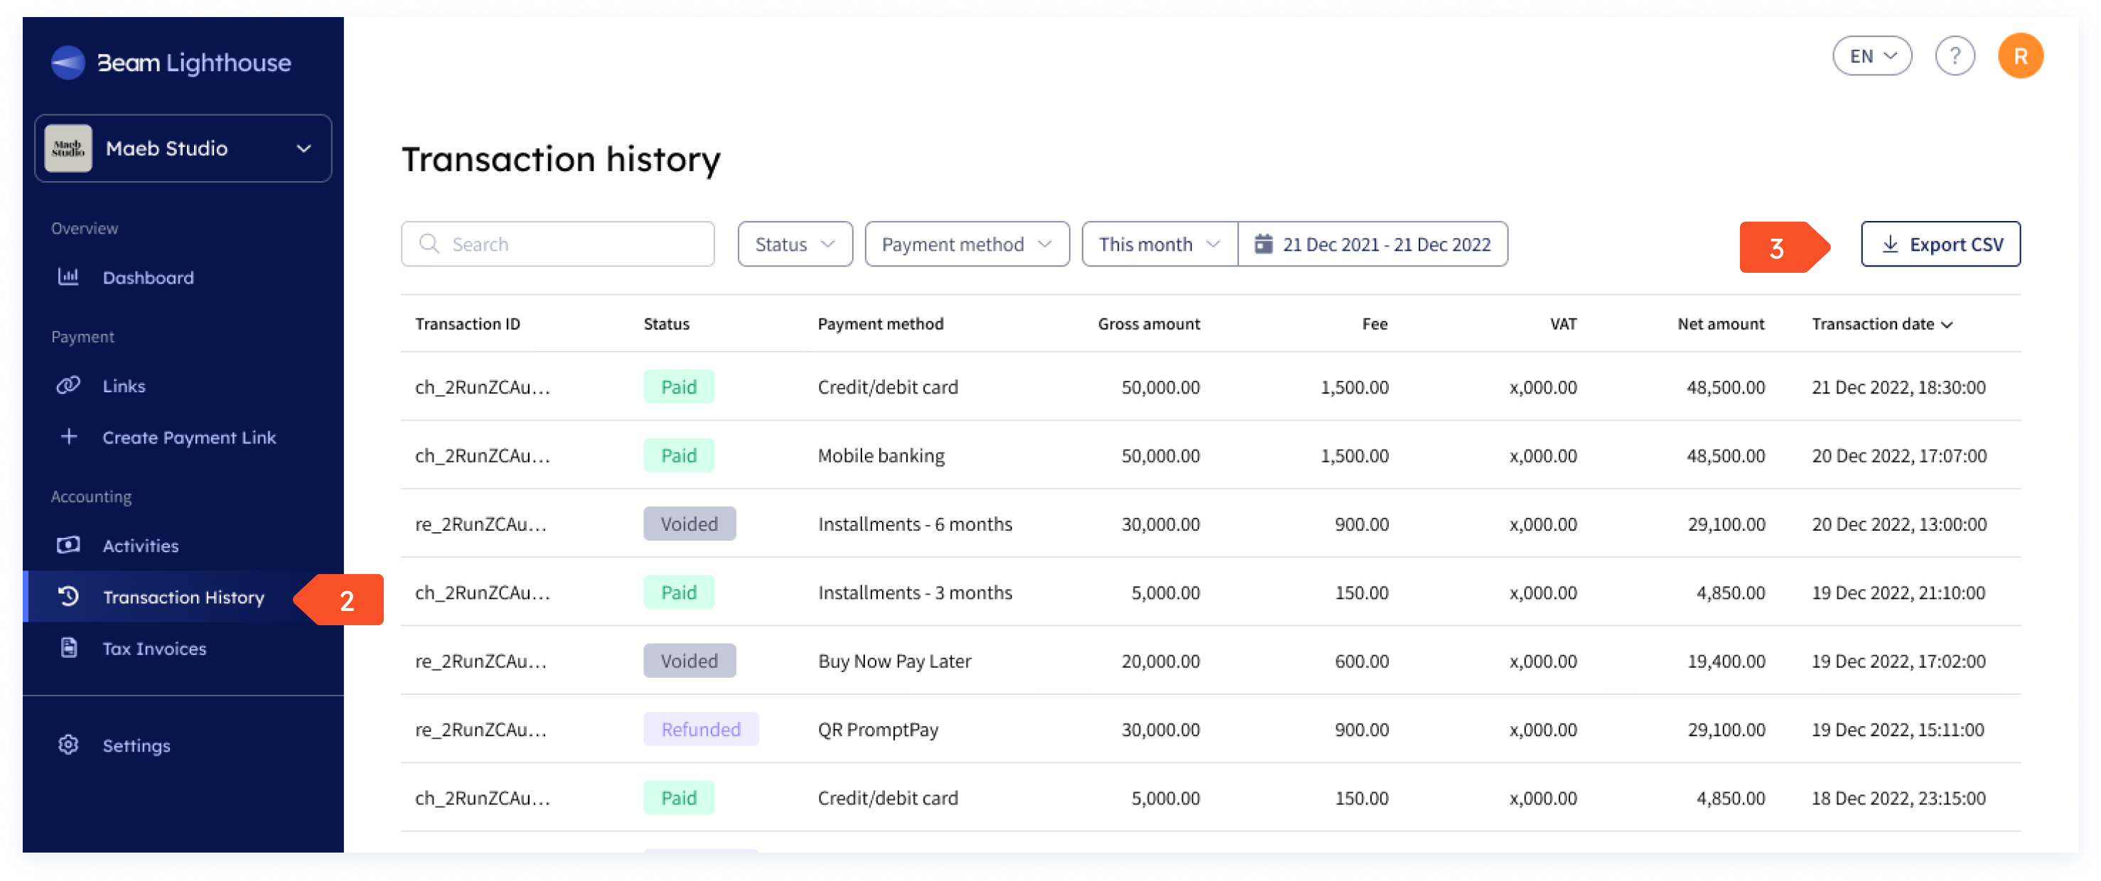This screenshot has height=881, width=2101.
Task: Go to the Activities menu item
Action: 140,545
